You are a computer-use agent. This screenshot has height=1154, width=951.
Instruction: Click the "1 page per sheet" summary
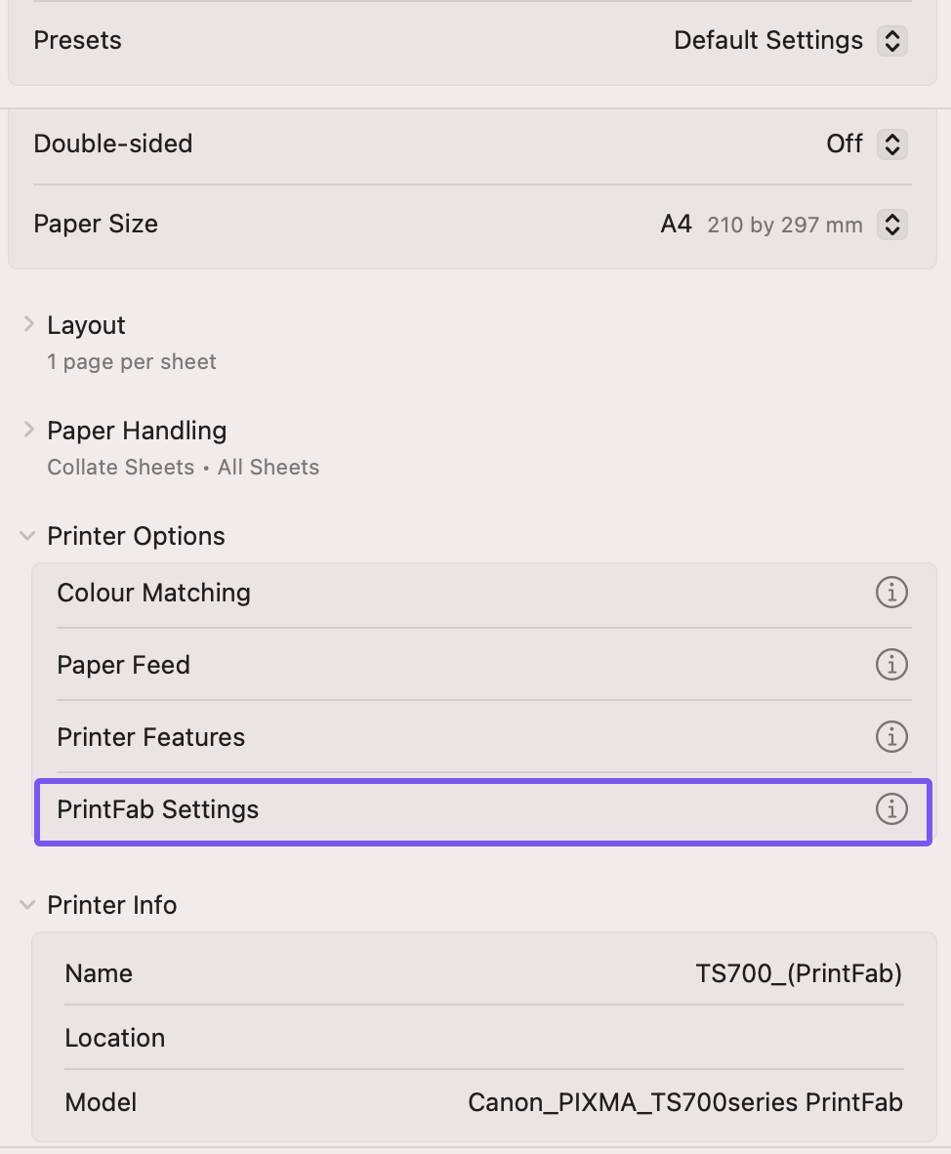pos(132,362)
